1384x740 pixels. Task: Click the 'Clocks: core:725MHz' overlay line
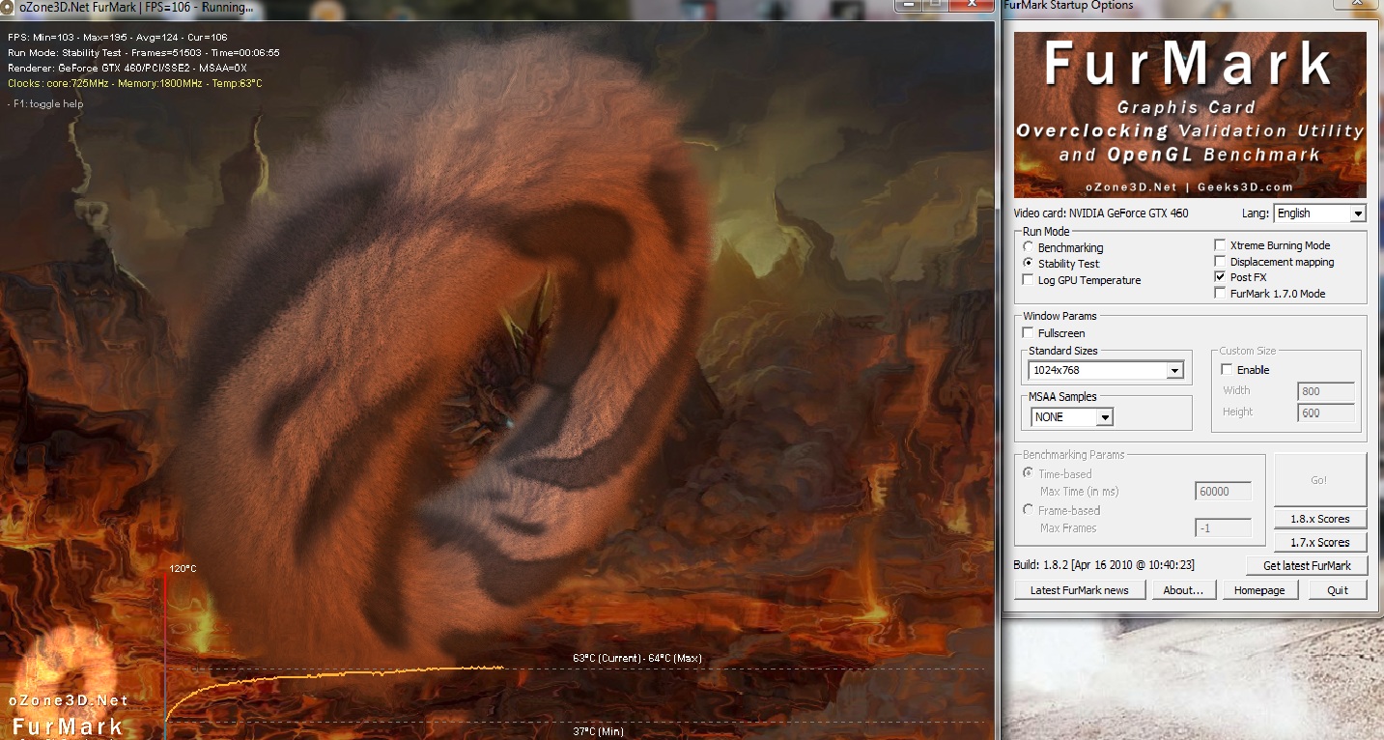pyautogui.click(x=135, y=84)
